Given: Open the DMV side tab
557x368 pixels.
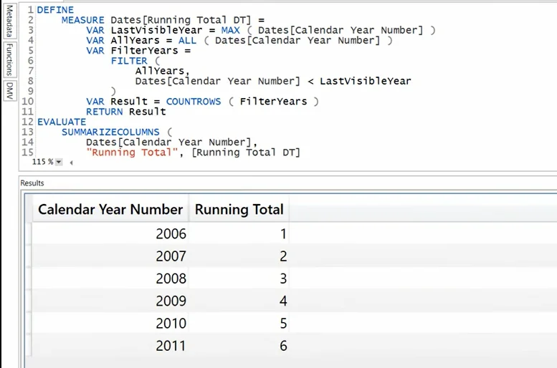Looking at the screenshot, I should (x=9, y=90).
